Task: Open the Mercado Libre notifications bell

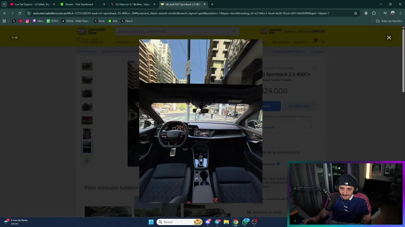Action: point(315,42)
